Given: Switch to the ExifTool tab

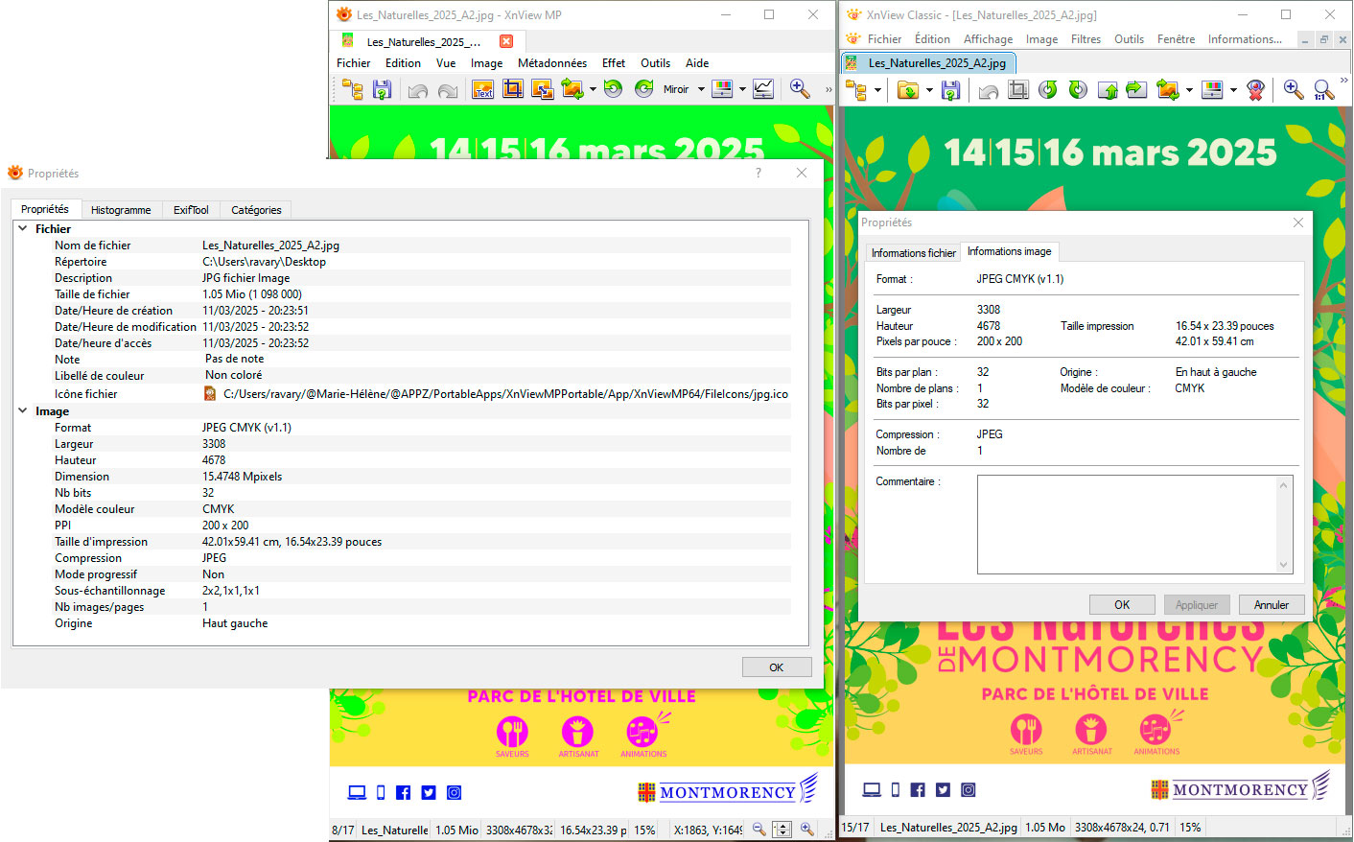Looking at the screenshot, I should [x=191, y=210].
